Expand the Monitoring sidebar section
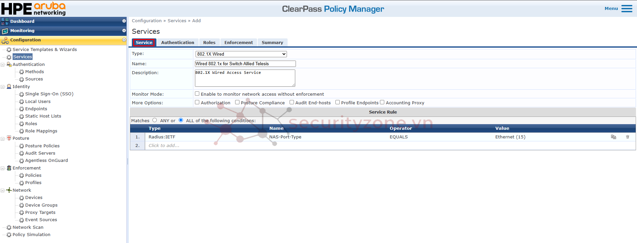Viewport: 637px width, 243px height. tap(124, 30)
